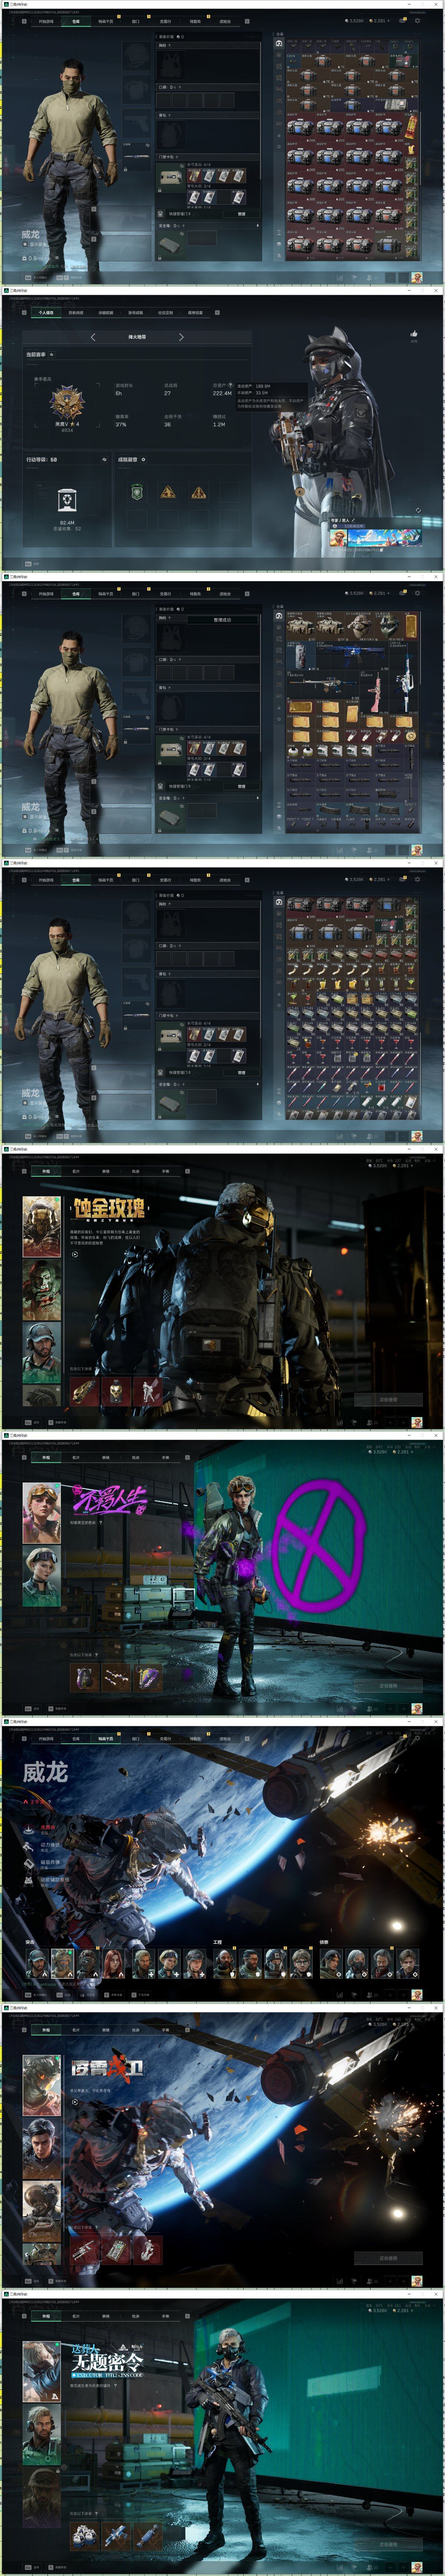The width and height of the screenshot is (445, 2576).
Task: Click the 1.2M value in profile stats
Action: click(x=219, y=424)
